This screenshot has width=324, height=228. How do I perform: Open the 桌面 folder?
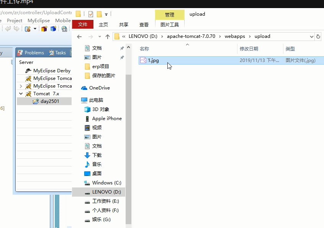pos(97,174)
